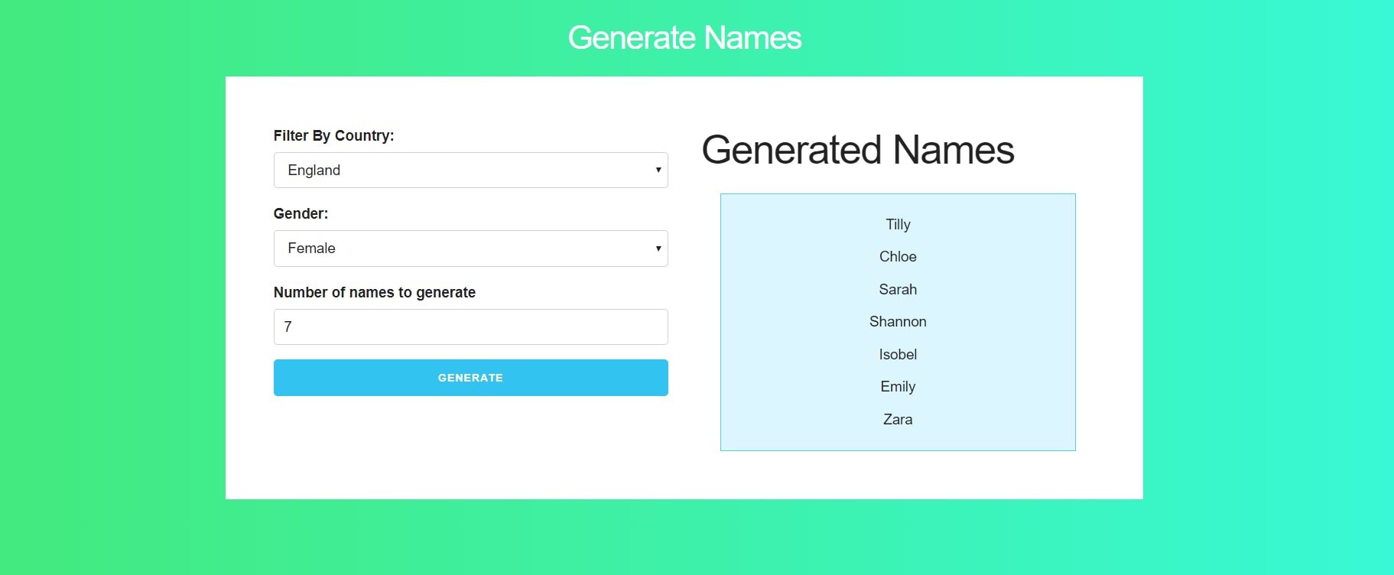The width and height of the screenshot is (1394, 575).
Task: Open the Filter By Country dropdown
Action: [470, 170]
